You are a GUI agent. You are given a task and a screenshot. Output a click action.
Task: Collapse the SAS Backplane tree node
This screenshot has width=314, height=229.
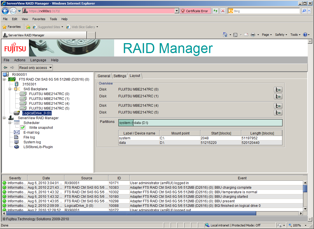[x=10, y=89]
